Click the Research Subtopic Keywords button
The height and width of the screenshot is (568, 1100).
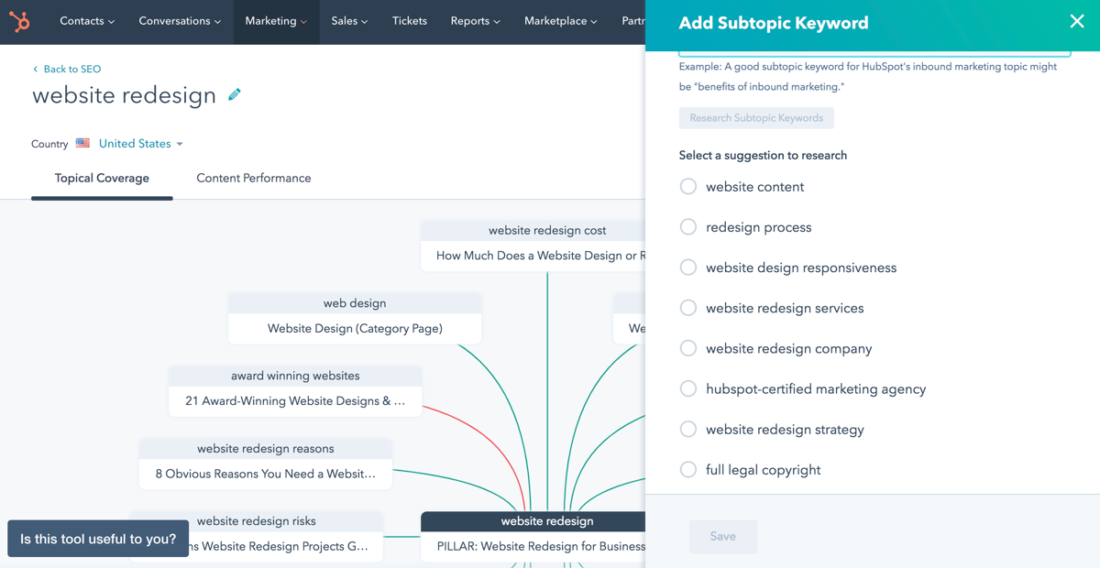(756, 118)
